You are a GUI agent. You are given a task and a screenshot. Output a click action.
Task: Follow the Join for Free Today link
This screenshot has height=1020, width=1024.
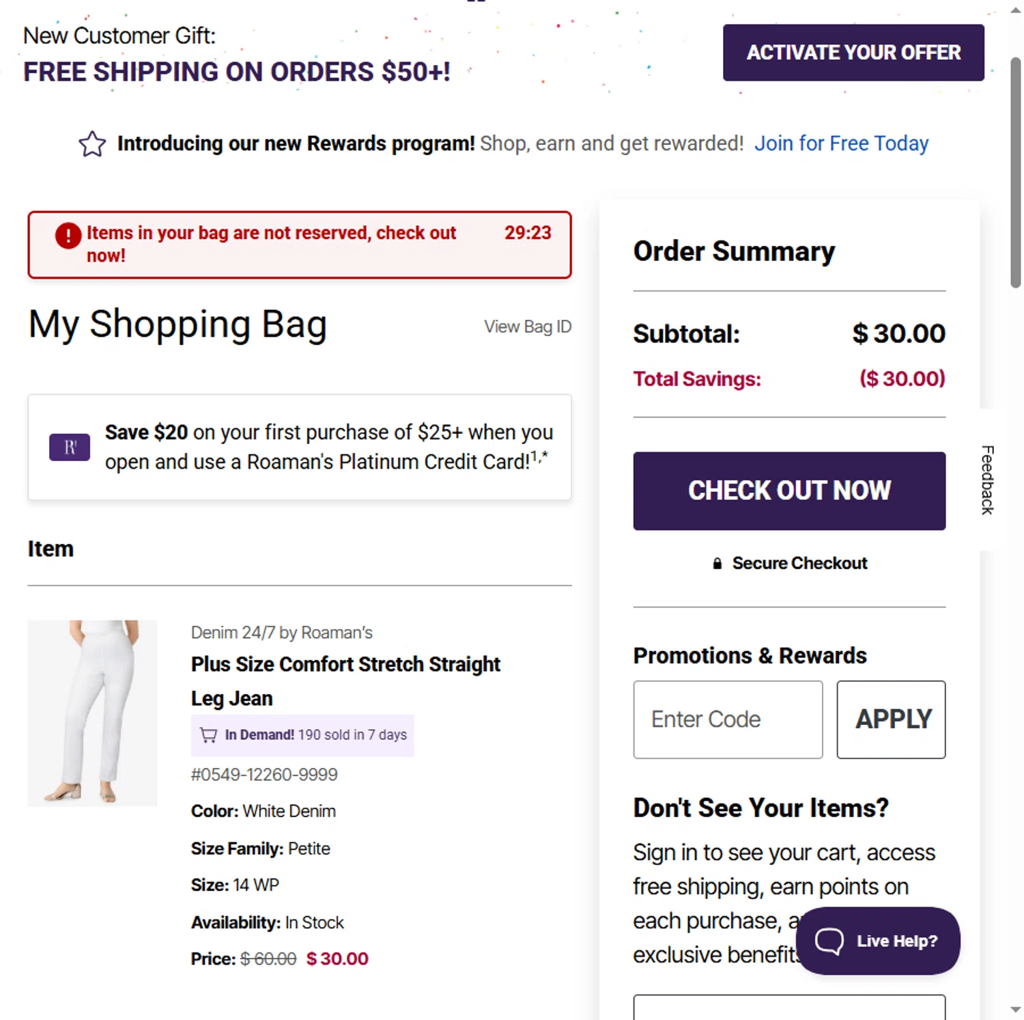pyautogui.click(x=841, y=143)
